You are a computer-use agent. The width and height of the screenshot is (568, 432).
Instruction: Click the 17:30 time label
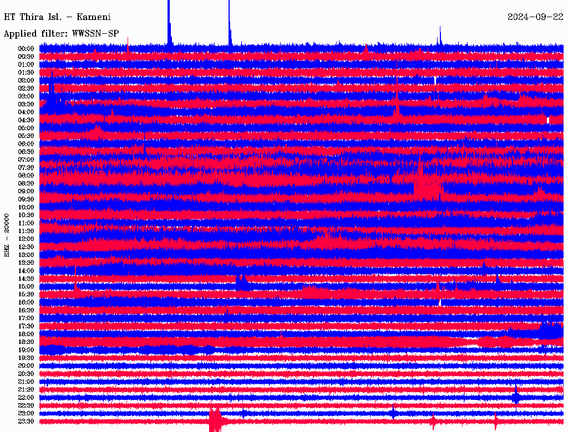[x=26, y=326]
